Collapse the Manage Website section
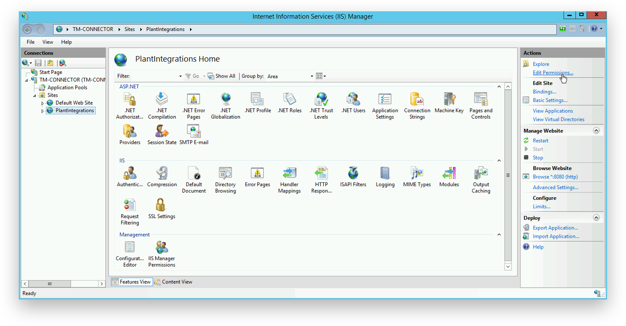The image size is (626, 326). tap(596, 131)
